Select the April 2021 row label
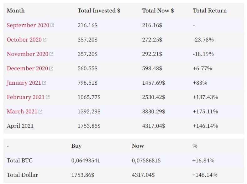This screenshot has width=247, height=184. pos(20,126)
